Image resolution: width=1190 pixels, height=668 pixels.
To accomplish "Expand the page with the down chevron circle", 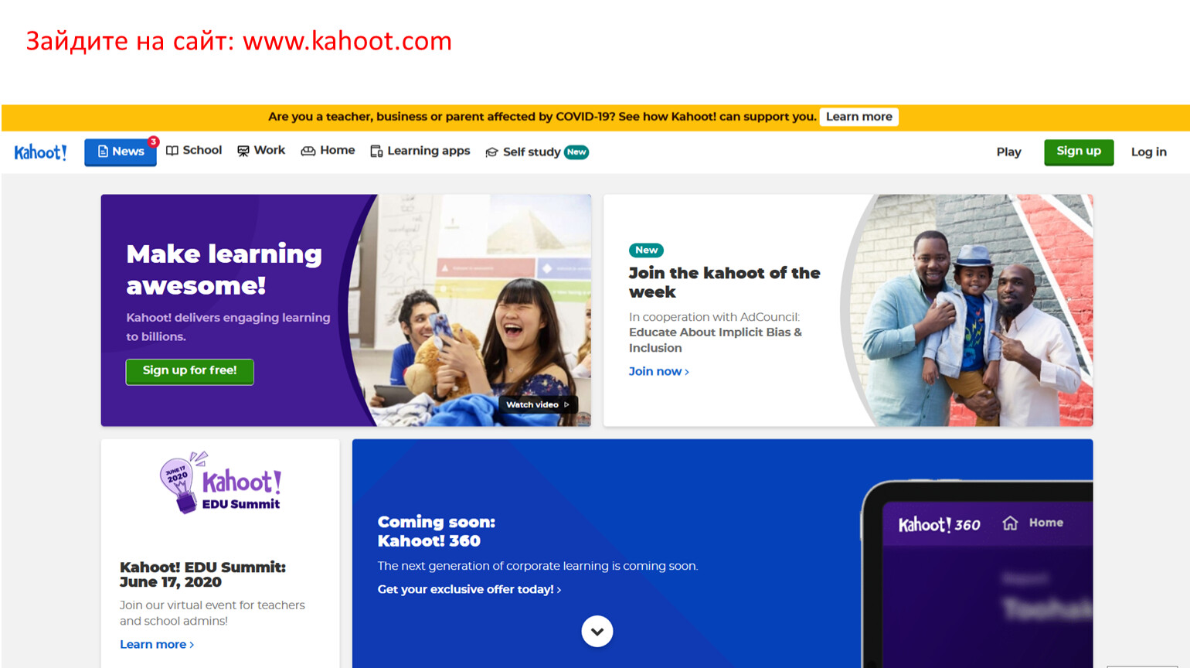I will point(597,632).
